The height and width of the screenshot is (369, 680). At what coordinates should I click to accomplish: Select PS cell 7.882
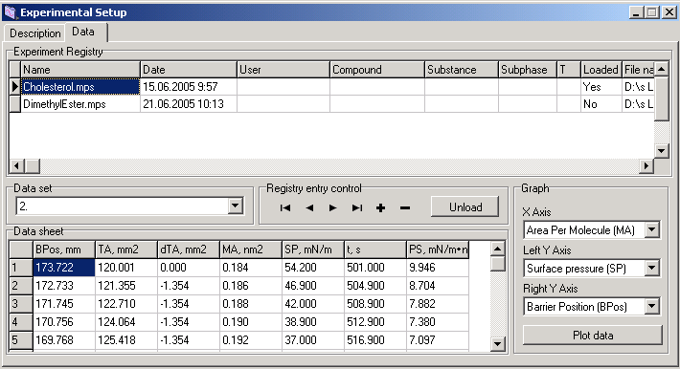click(x=438, y=304)
